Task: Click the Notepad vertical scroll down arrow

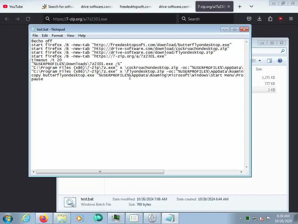Action: (246, 167)
